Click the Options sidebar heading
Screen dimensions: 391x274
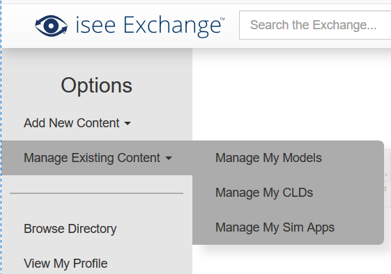[96, 86]
